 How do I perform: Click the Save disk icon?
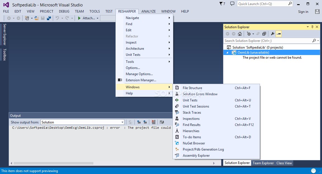[43, 18]
